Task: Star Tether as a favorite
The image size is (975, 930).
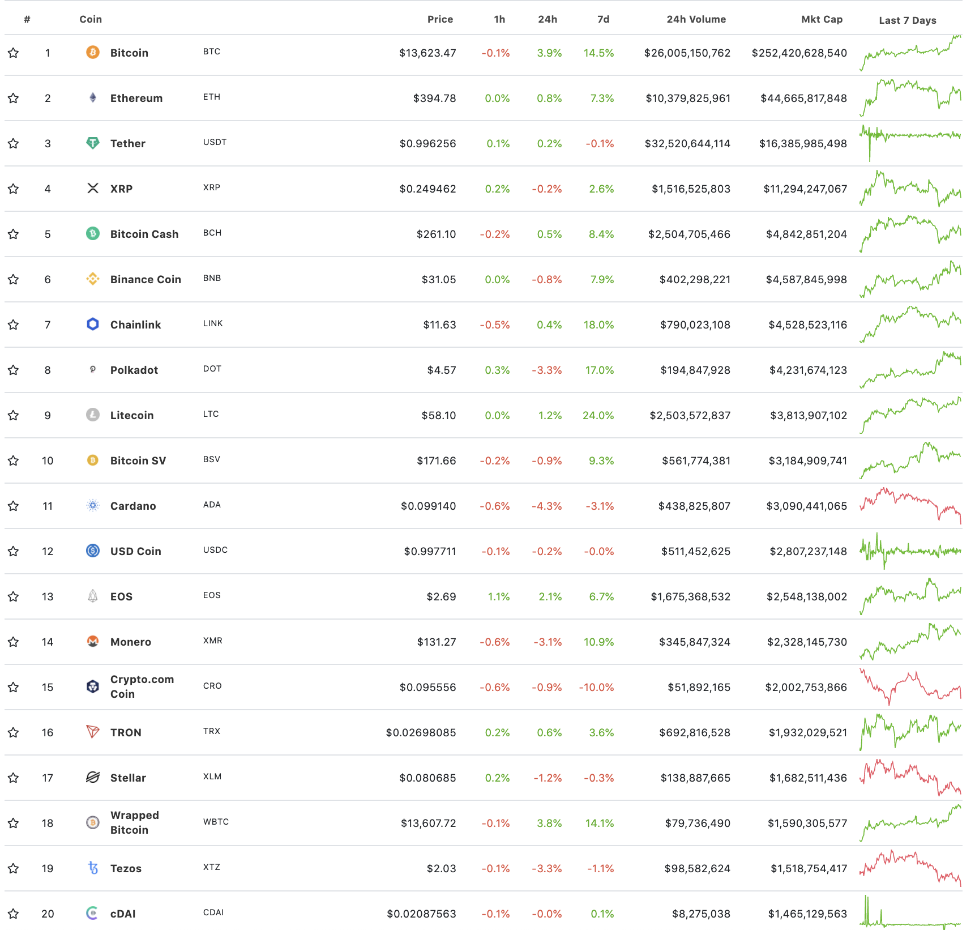Action: click(14, 143)
